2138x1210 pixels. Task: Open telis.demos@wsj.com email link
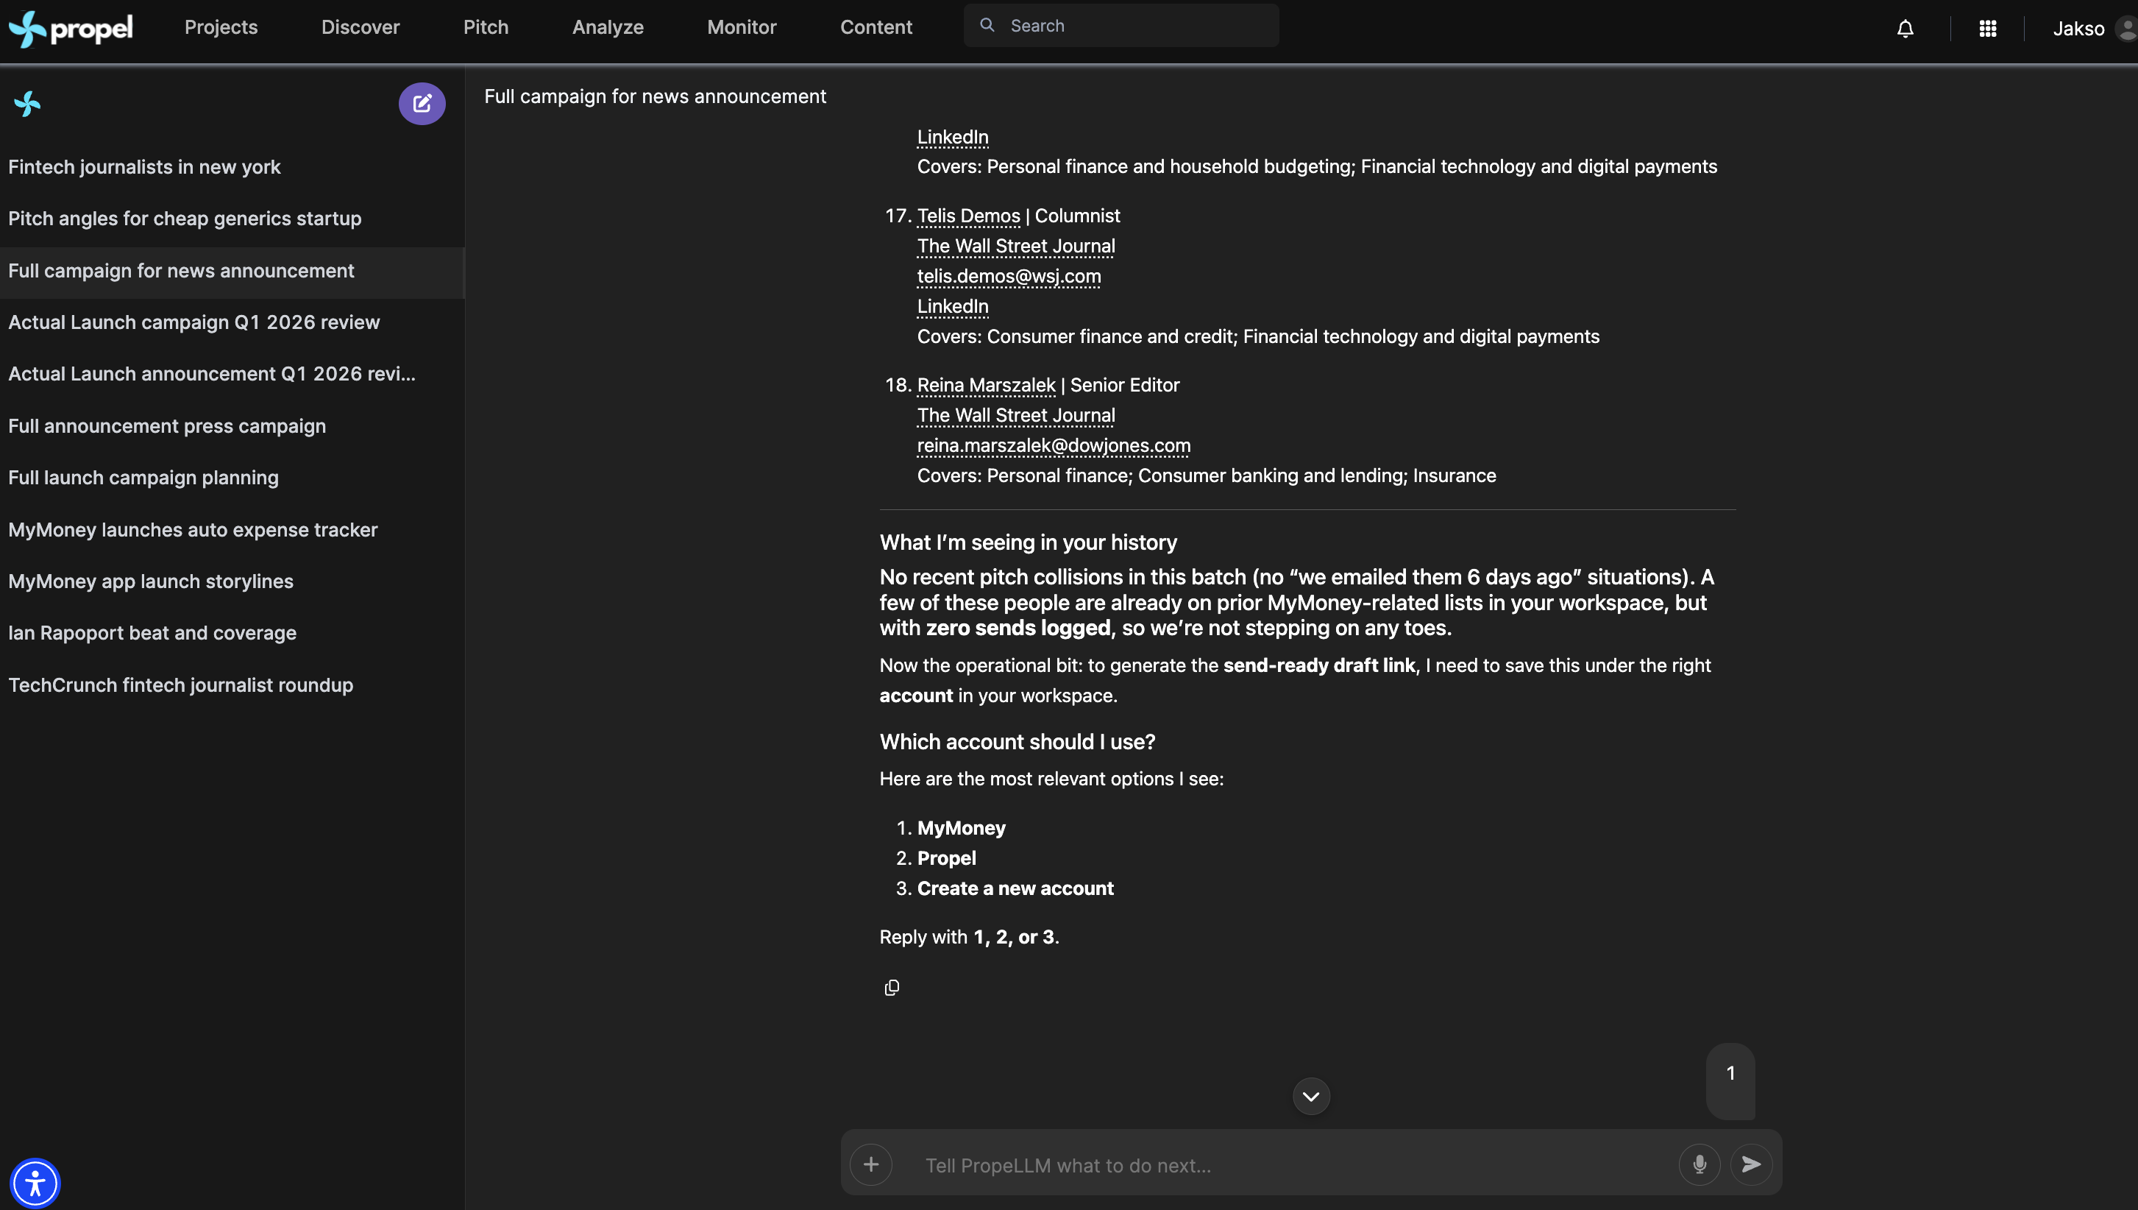pyautogui.click(x=1009, y=276)
